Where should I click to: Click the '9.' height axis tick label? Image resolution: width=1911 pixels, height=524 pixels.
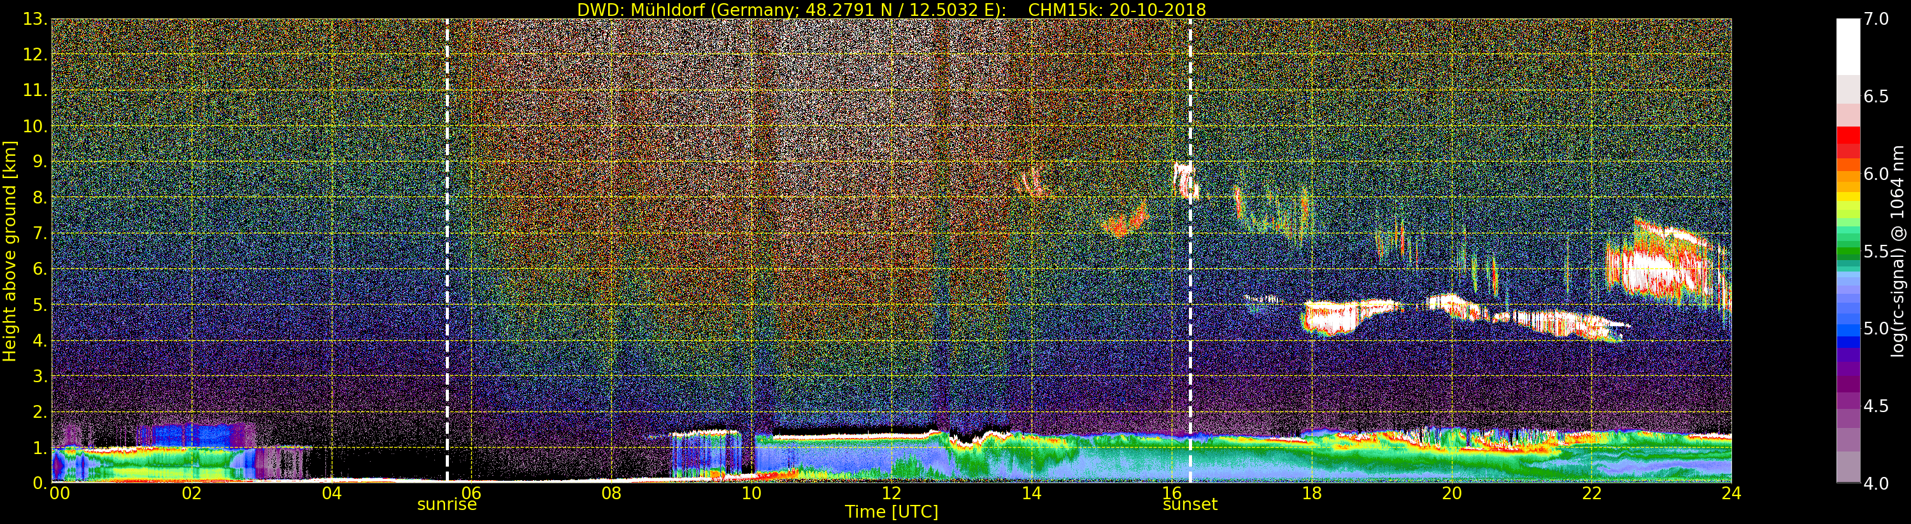[39, 162]
